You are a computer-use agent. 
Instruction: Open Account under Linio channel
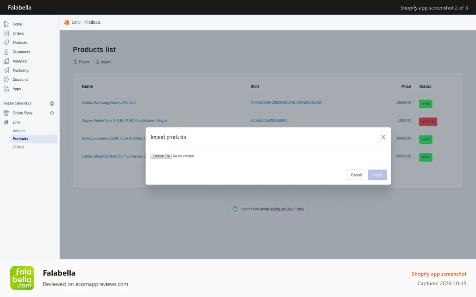click(19, 131)
